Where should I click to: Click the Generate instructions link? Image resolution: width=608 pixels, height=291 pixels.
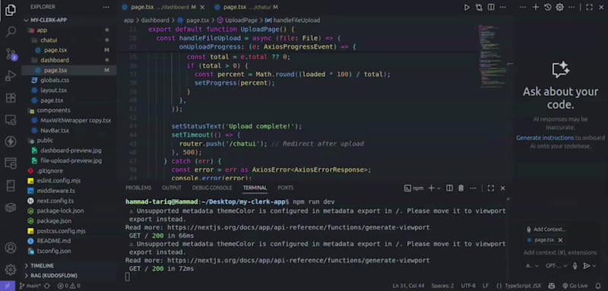[x=545, y=138]
